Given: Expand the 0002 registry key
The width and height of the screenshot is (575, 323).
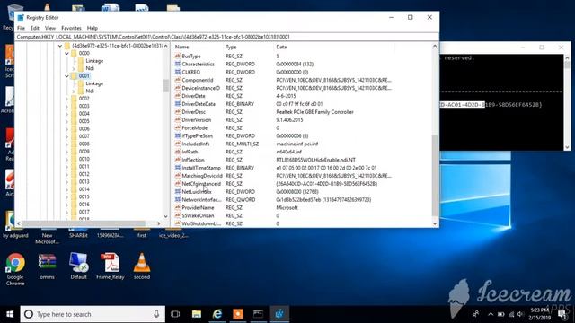Looking at the screenshot, I should [x=66, y=99].
